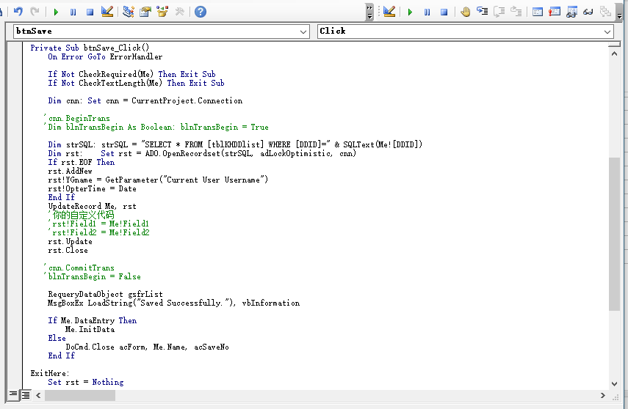Open the Locals Window

[x=538, y=12]
